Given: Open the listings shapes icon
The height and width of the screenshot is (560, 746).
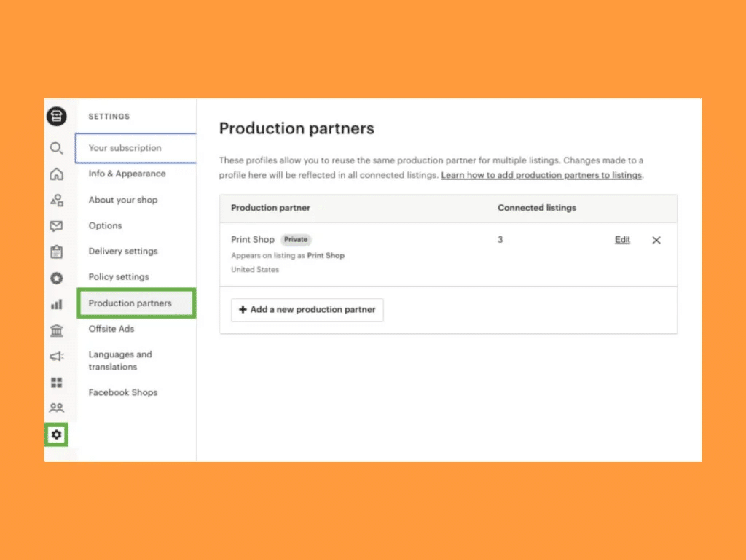Looking at the screenshot, I should pos(56,200).
